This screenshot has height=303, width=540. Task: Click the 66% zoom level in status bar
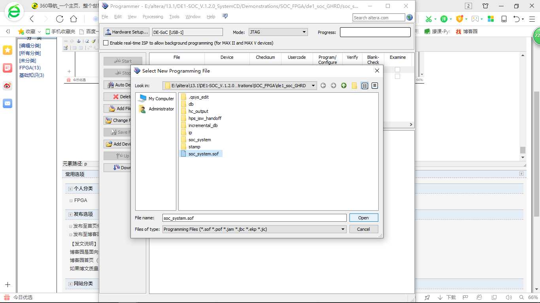coord(533,297)
